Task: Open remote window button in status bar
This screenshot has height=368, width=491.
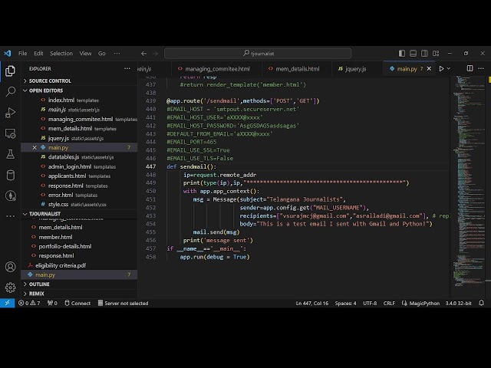Action: click(x=7, y=303)
